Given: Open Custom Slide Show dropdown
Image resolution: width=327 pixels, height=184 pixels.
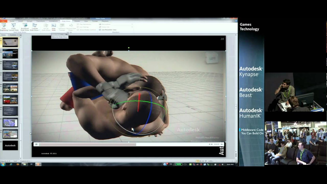Looking at the screenshot, I should coord(34,27).
